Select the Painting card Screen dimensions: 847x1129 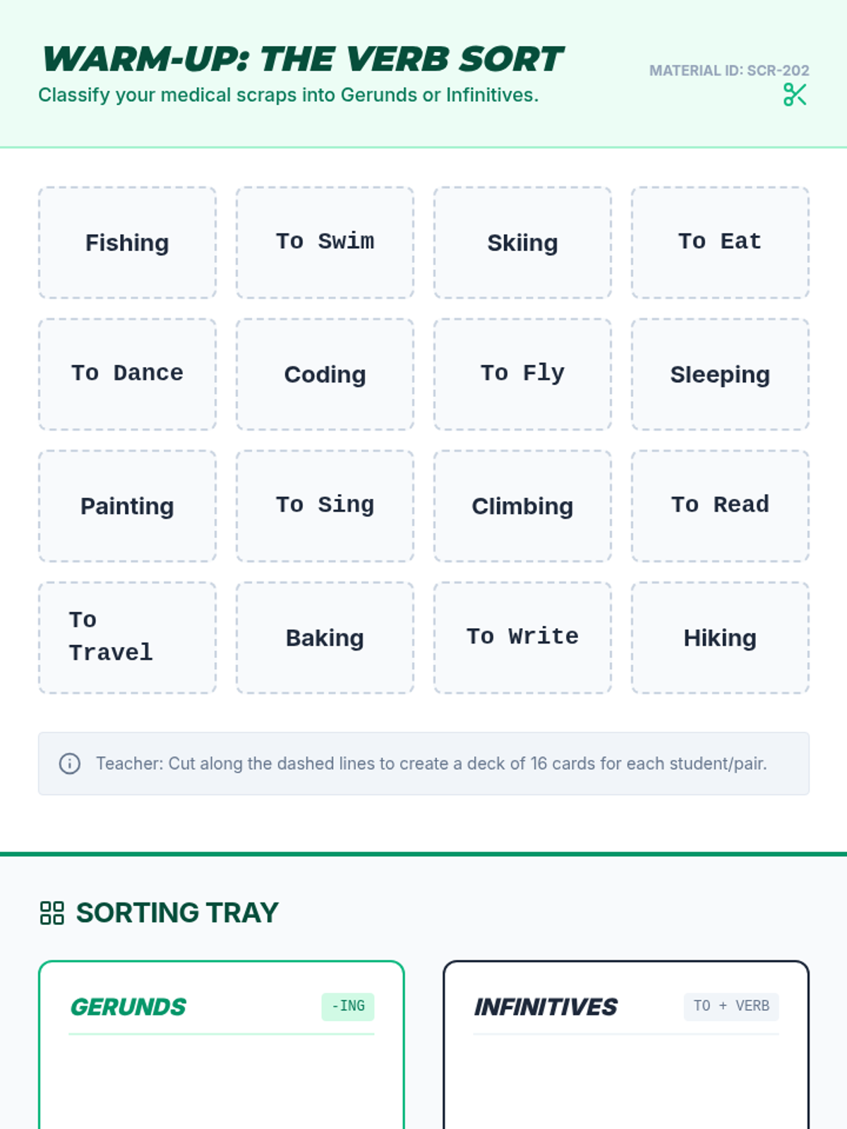[127, 506]
